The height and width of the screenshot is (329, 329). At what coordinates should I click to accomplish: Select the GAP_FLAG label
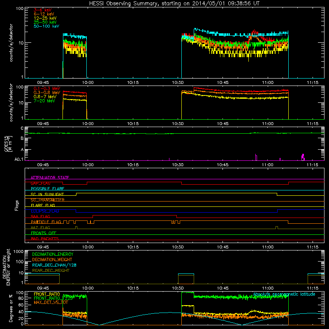click(40, 183)
